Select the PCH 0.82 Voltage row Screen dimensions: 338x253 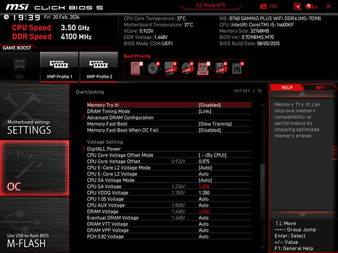[x=169, y=236]
